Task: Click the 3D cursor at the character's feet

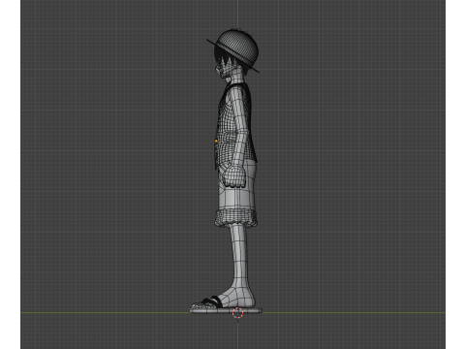Action: (x=238, y=313)
